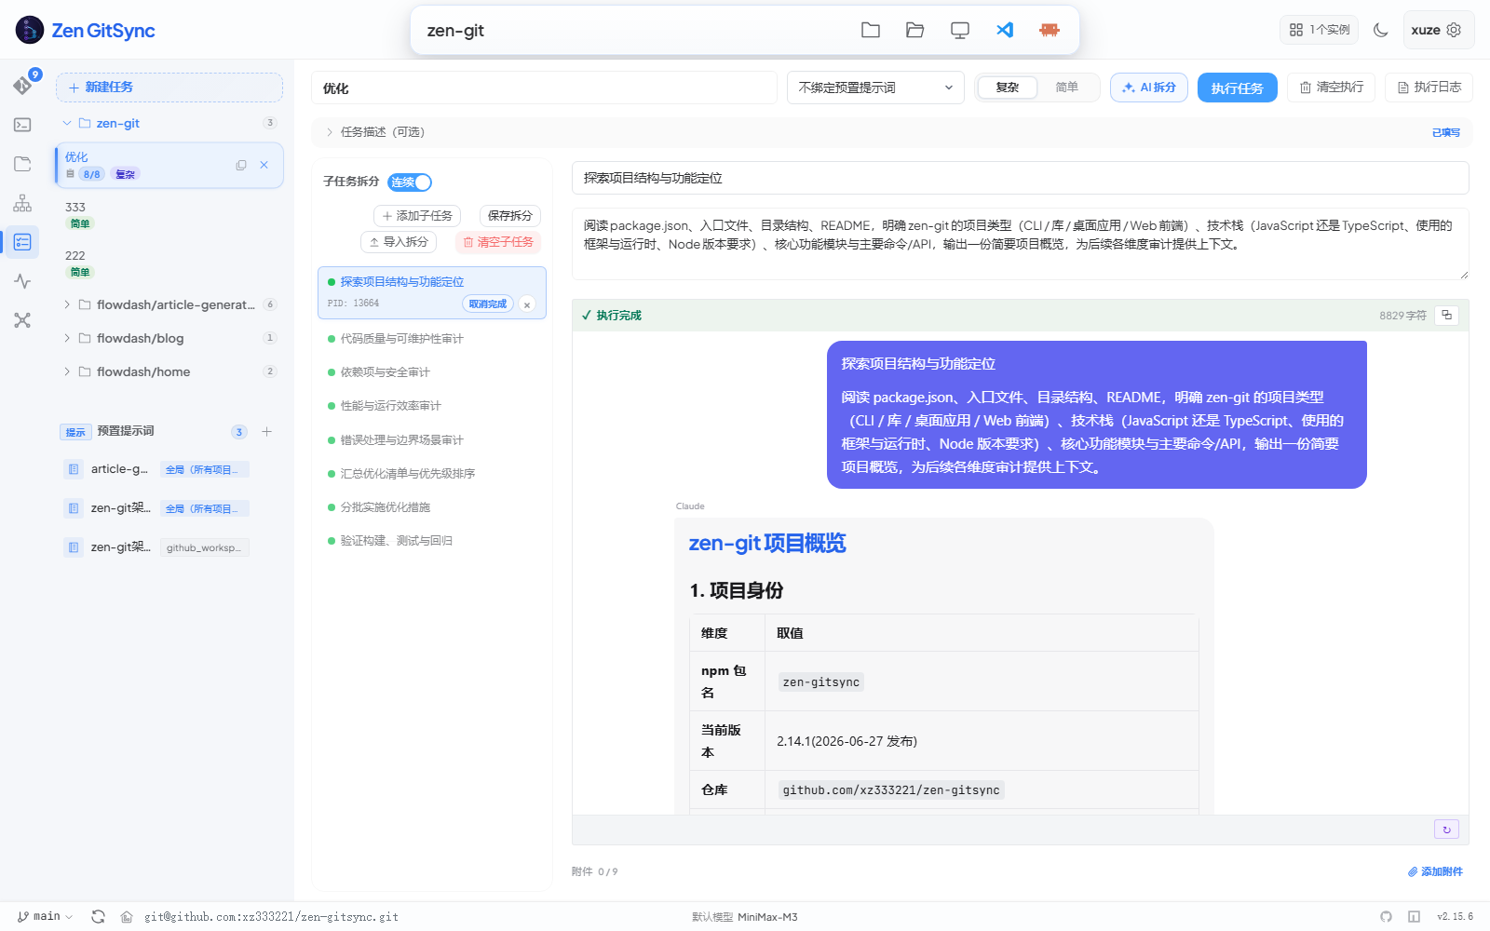Click the 执行任务 button
This screenshot has width=1490, height=931.
click(1238, 88)
